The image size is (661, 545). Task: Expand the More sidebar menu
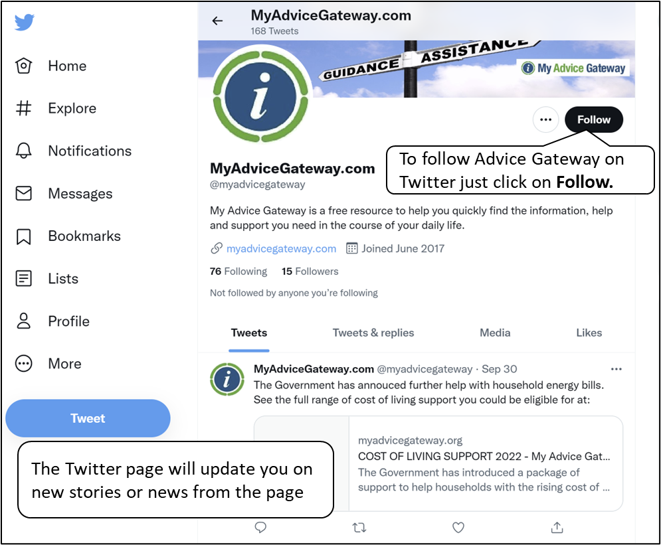click(48, 364)
